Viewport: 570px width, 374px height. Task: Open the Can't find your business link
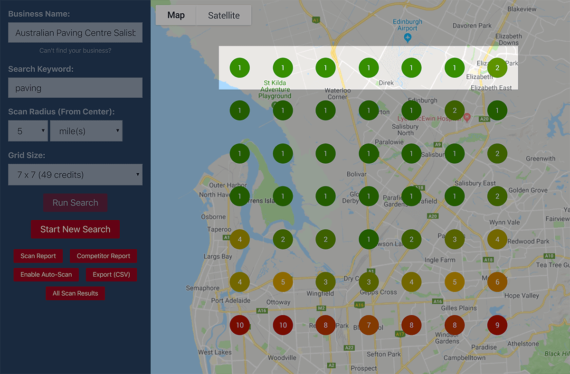click(x=75, y=50)
